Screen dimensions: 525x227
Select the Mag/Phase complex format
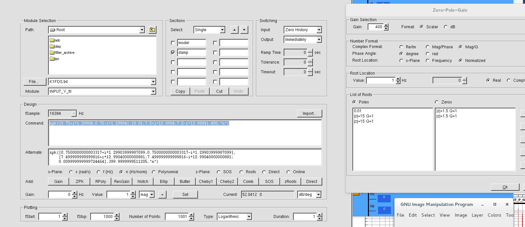(x=428, y=47)
